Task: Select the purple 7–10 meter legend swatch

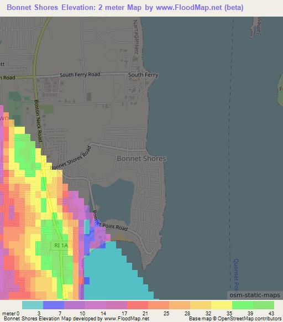Action: [75, 305]
